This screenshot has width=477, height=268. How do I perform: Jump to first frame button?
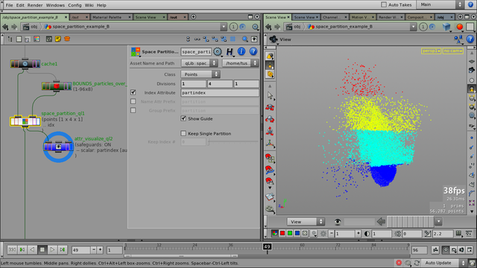click(12, 250)
